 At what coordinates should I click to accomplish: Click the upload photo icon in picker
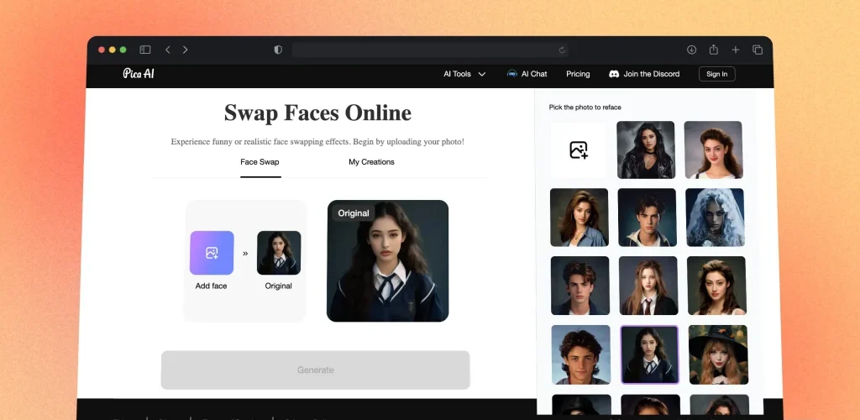[x=578, y=150]
